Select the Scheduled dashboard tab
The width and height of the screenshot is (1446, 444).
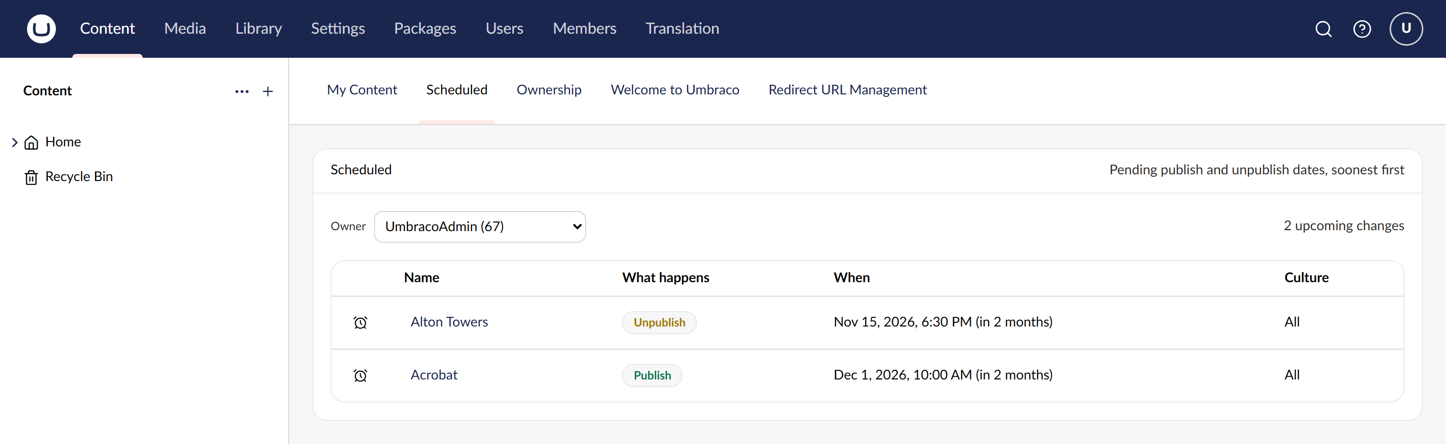click(x=457, y=90)
